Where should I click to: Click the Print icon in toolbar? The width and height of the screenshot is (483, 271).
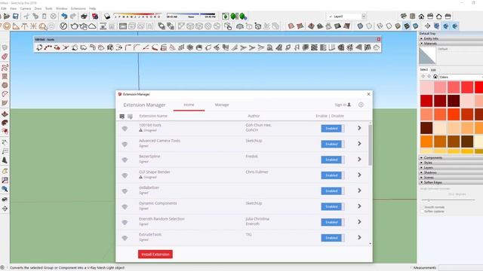[84, 17]
